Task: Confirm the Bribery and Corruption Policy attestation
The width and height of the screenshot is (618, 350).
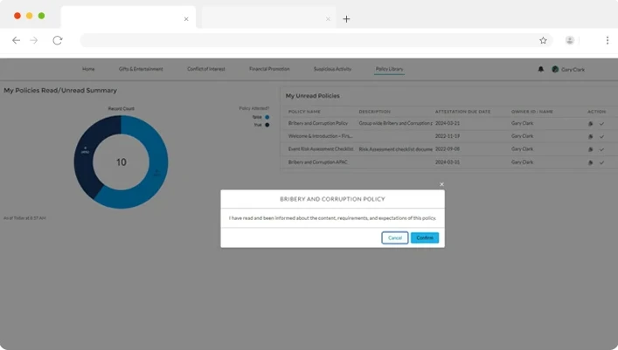Action: coord(425,237)
